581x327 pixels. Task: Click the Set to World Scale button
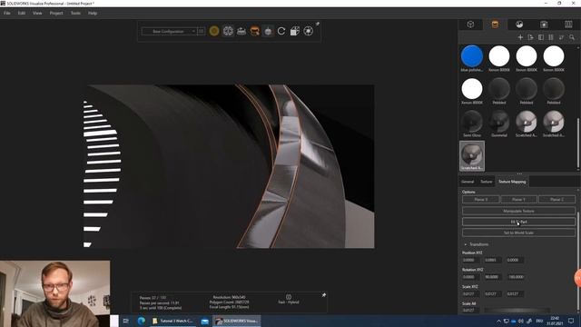pos(518,233)
